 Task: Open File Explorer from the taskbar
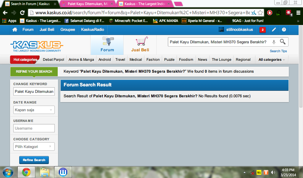pyautogui.click(x=45, y=172)
